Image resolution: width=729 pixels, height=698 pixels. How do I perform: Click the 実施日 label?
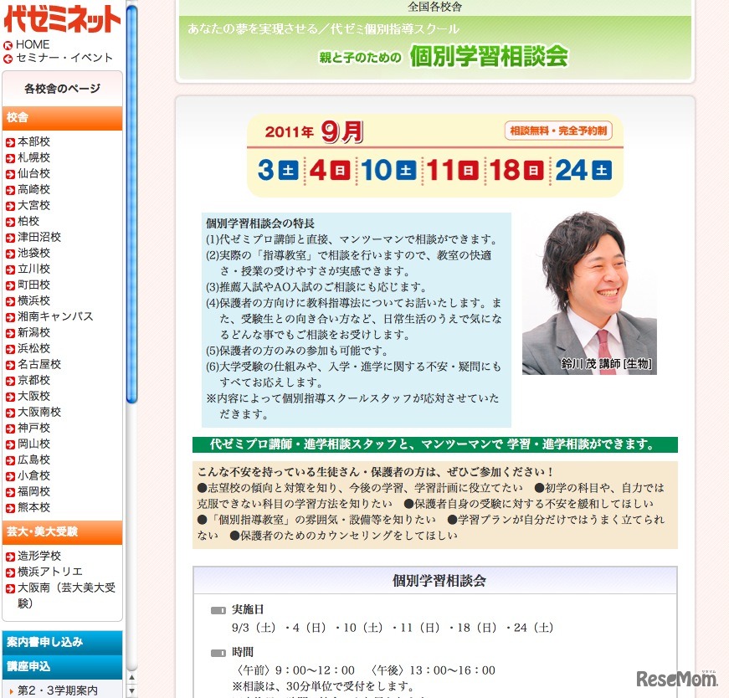point(248,609)
